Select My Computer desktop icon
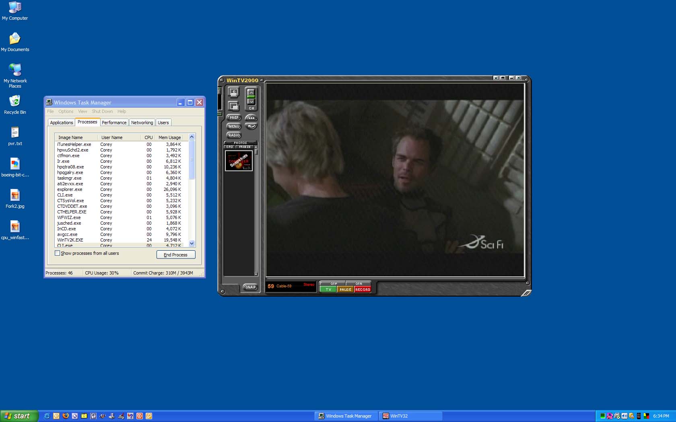676x422 pixels. click(x=15, y=11)
